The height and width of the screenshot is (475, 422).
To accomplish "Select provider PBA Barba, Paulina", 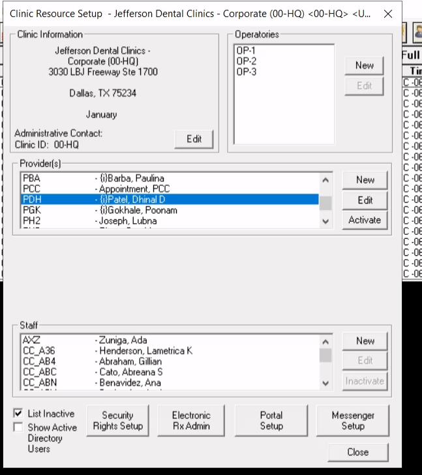I will (x=170, y=178).
